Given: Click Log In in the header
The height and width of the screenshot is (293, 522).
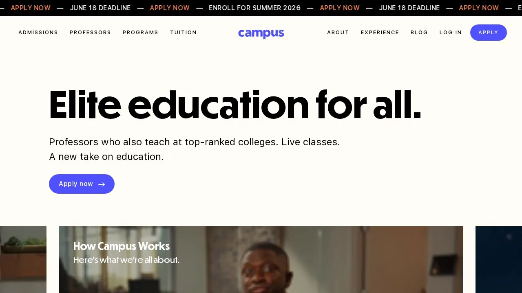Looking at the screenshot, I should tap(451, 33).
